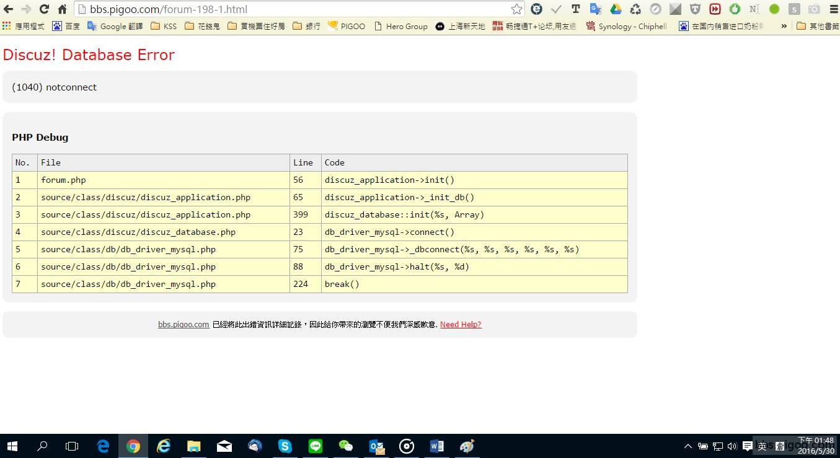Screen dimensions: 840x458
Task: Open File Explorer from the taskbar
Action: (194, 446)
